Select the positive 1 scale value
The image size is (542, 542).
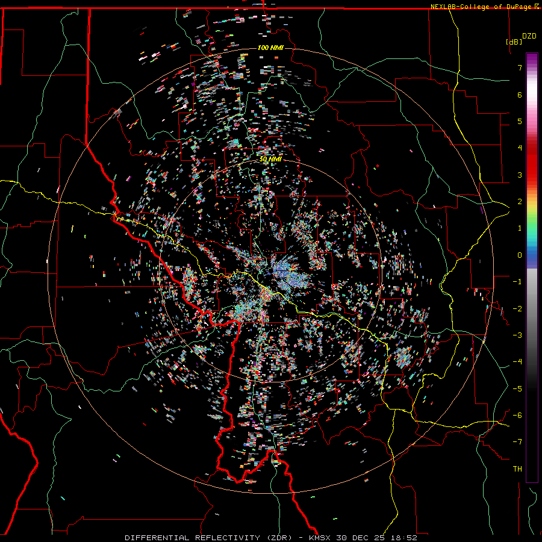pyautogui.click(x=519, y=228)
